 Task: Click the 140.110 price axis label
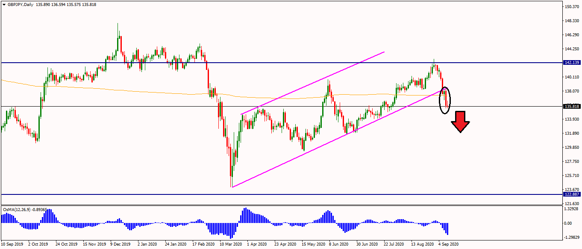point(572,77)
